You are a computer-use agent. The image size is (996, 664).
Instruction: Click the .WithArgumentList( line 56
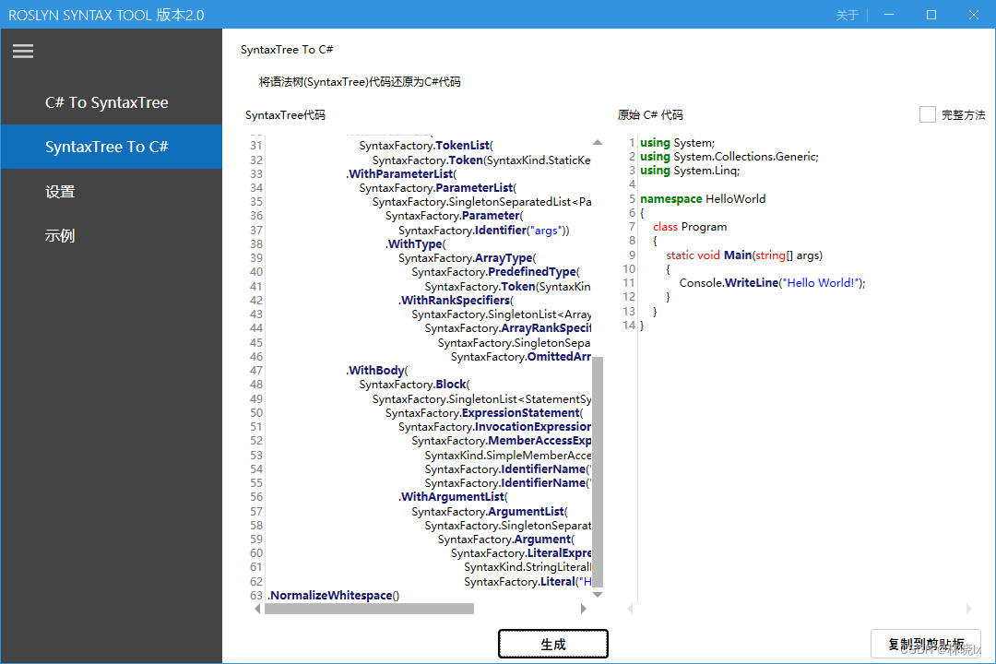coord(454,497)
